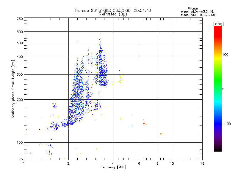Click the x-axis tick label '1'
This screenshot has width=238, height=178.
click(24, 163)
